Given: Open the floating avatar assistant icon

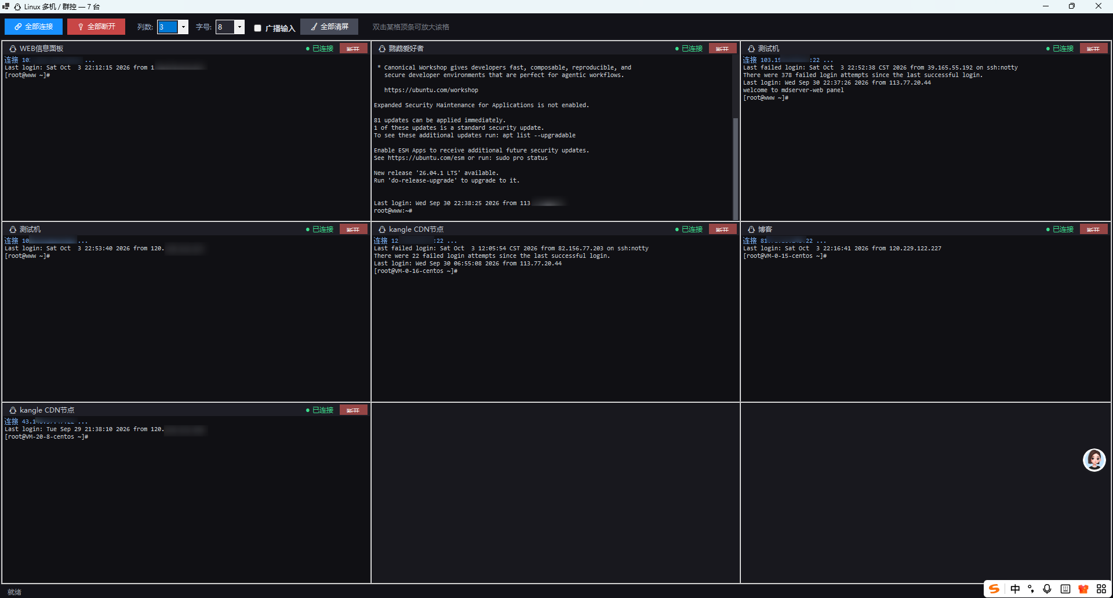Looking at the screenshot, I should coord(1094,460).
